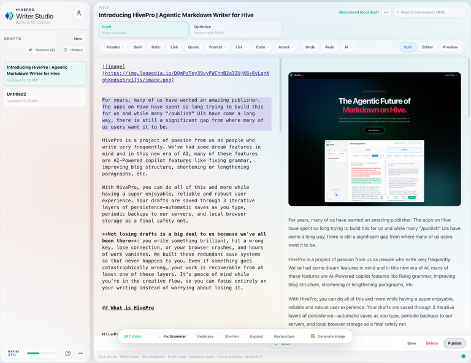Viewport: 471px width, 363px height.
Task: Click Redo in the toolbar
Action: click(329, 47)
